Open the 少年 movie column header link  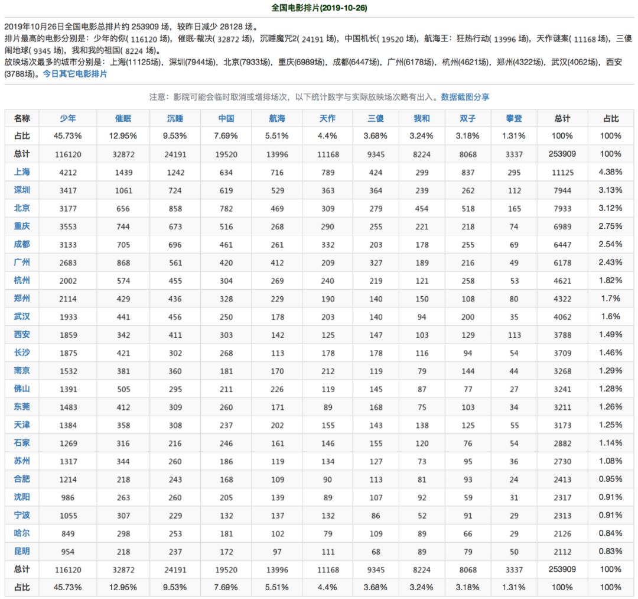(67, 118)
